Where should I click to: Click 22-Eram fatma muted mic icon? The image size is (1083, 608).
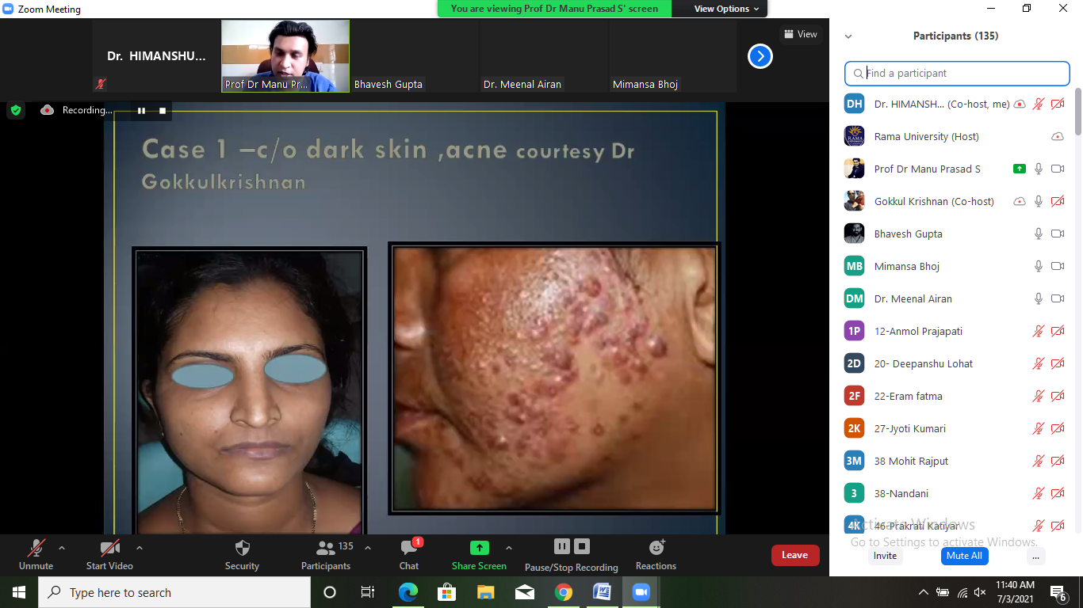(x=1039, y=396)
